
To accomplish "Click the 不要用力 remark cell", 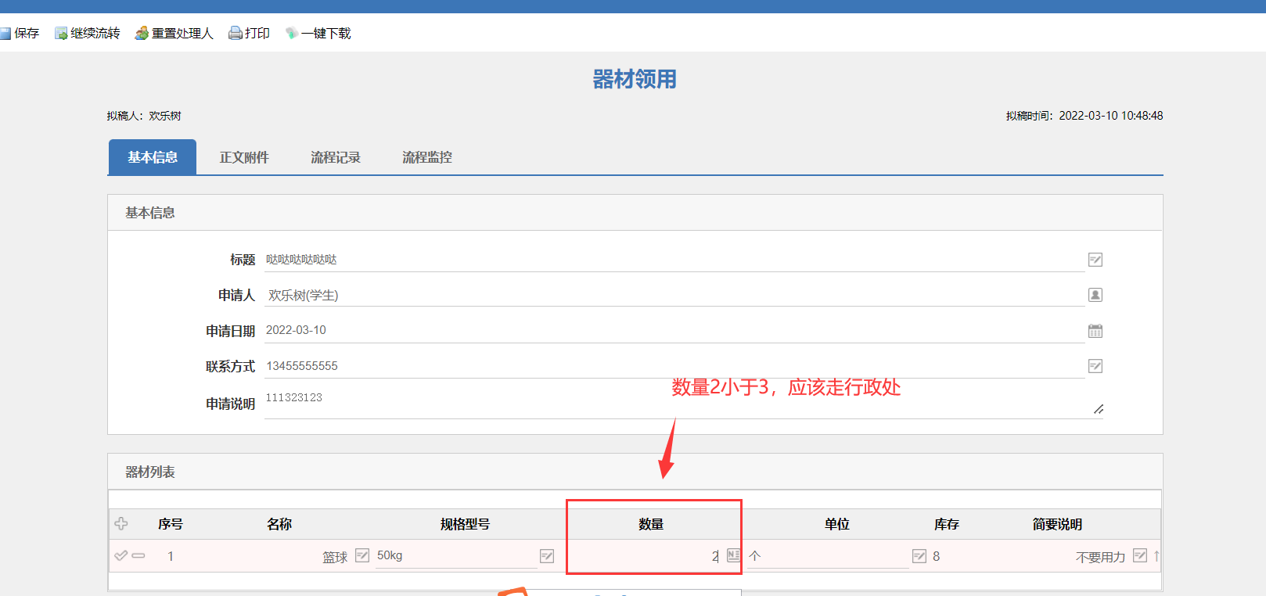I will tap(1100, 557).
